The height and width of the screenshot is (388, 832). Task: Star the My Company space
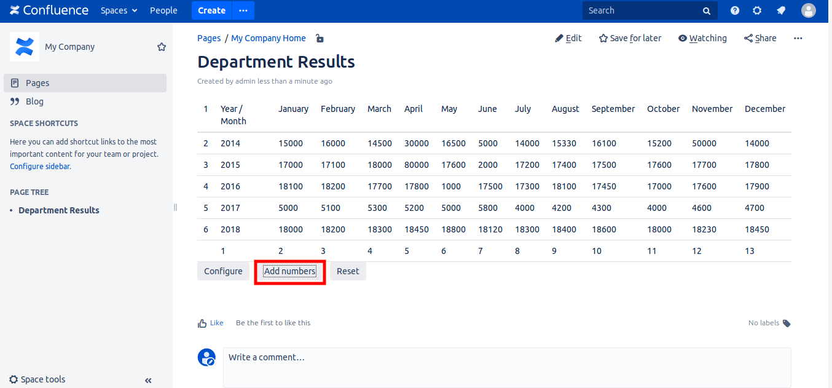pyautogui.click(x=162, y=47)
